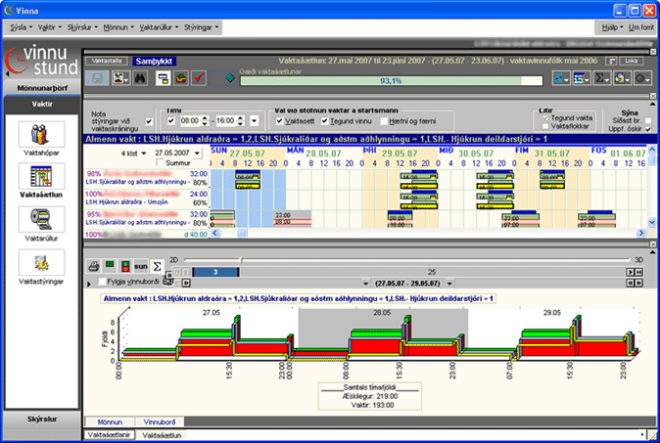Click the red-green staffing toolbar icon

(x=181, y=78)
